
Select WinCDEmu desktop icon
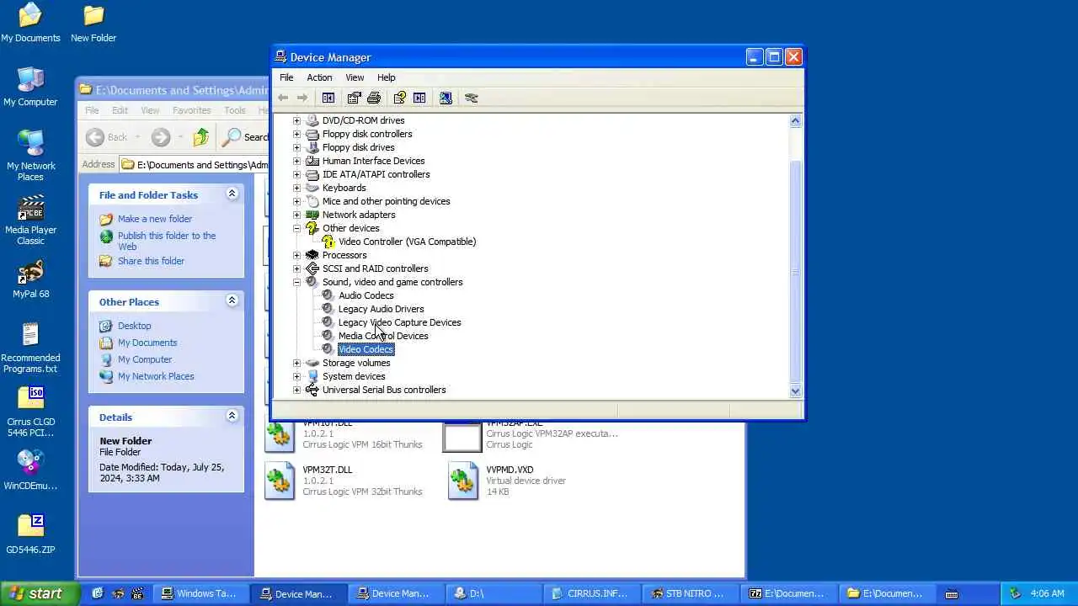click(x=30, y=470)
